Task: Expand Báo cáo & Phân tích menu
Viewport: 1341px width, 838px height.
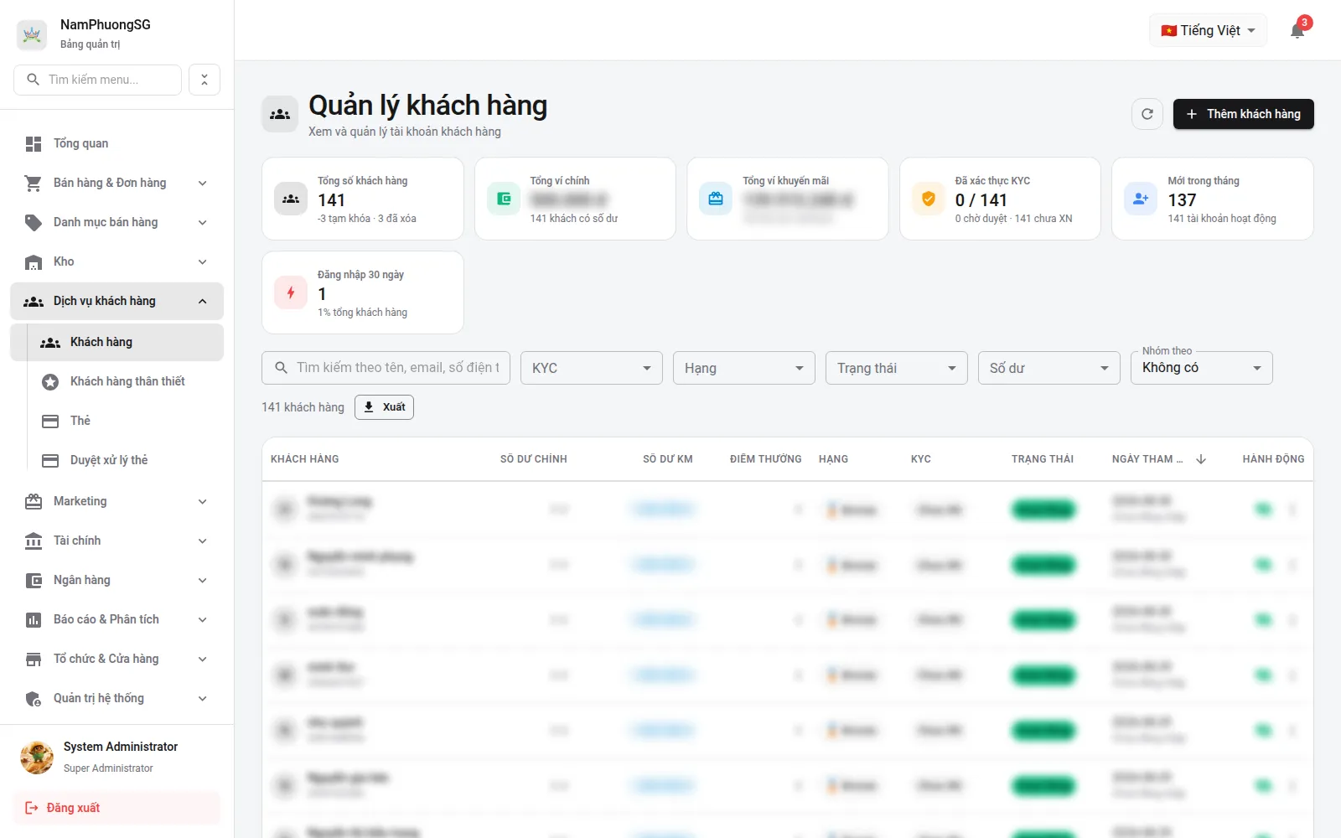Action: point(116,619)
